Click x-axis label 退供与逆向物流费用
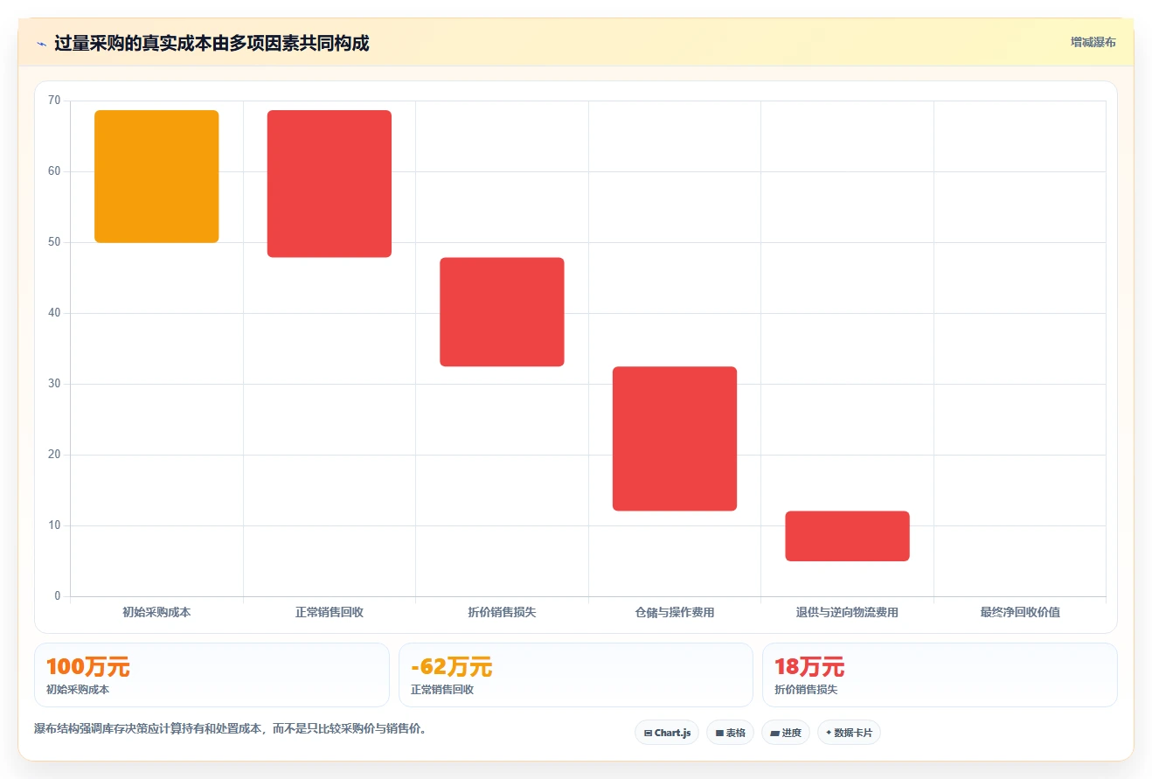This screenshot has height=779, width=1152. coord(847,612)
